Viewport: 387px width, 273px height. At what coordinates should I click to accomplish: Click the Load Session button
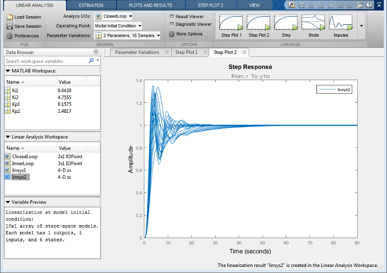pos(24,17)
